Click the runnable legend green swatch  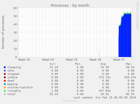[x=5, y=91]
